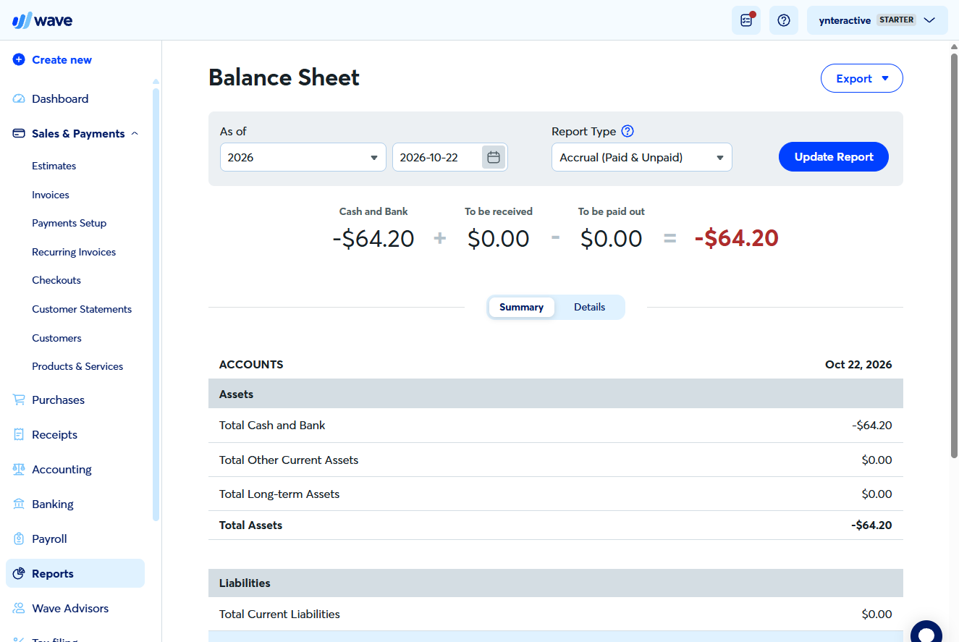
Task: Open the checklist notifications icon
Action: (746, 20)
